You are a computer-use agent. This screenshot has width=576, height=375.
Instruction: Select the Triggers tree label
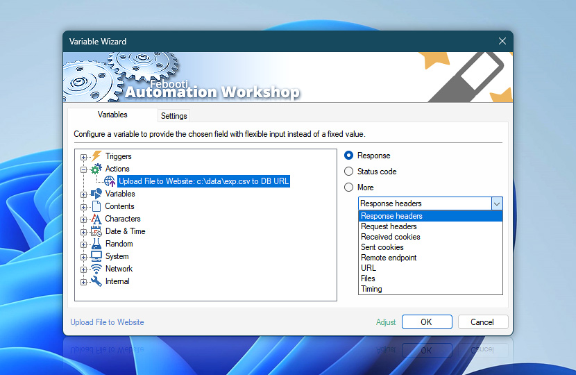118,156
